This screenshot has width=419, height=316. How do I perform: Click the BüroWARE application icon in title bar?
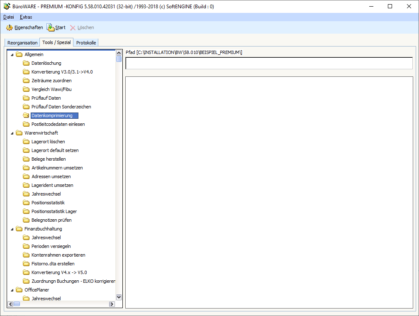click(6, 6)
